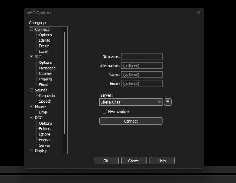The width and height of the screenshot is (236, 183).
Task: Select the Proxy category
Action: (44, 46)
